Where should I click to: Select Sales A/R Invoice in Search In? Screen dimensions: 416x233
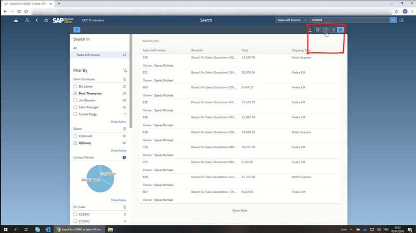pyautogui.click(x=100, y=55)
